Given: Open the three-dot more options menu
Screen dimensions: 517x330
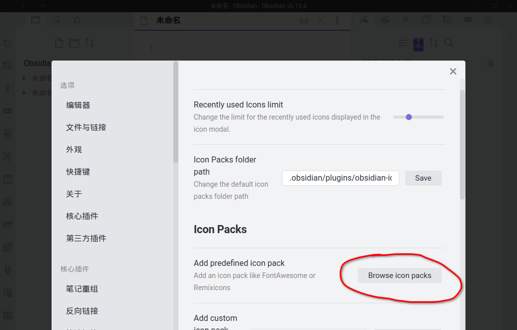Looking at the screenshot, I should click(x=337, y=21).
